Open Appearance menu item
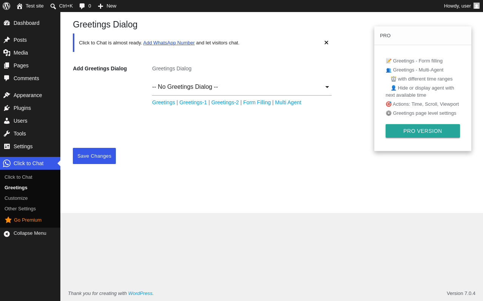The image size is (483, 301). pyautogui.click(x=28, y=95)
